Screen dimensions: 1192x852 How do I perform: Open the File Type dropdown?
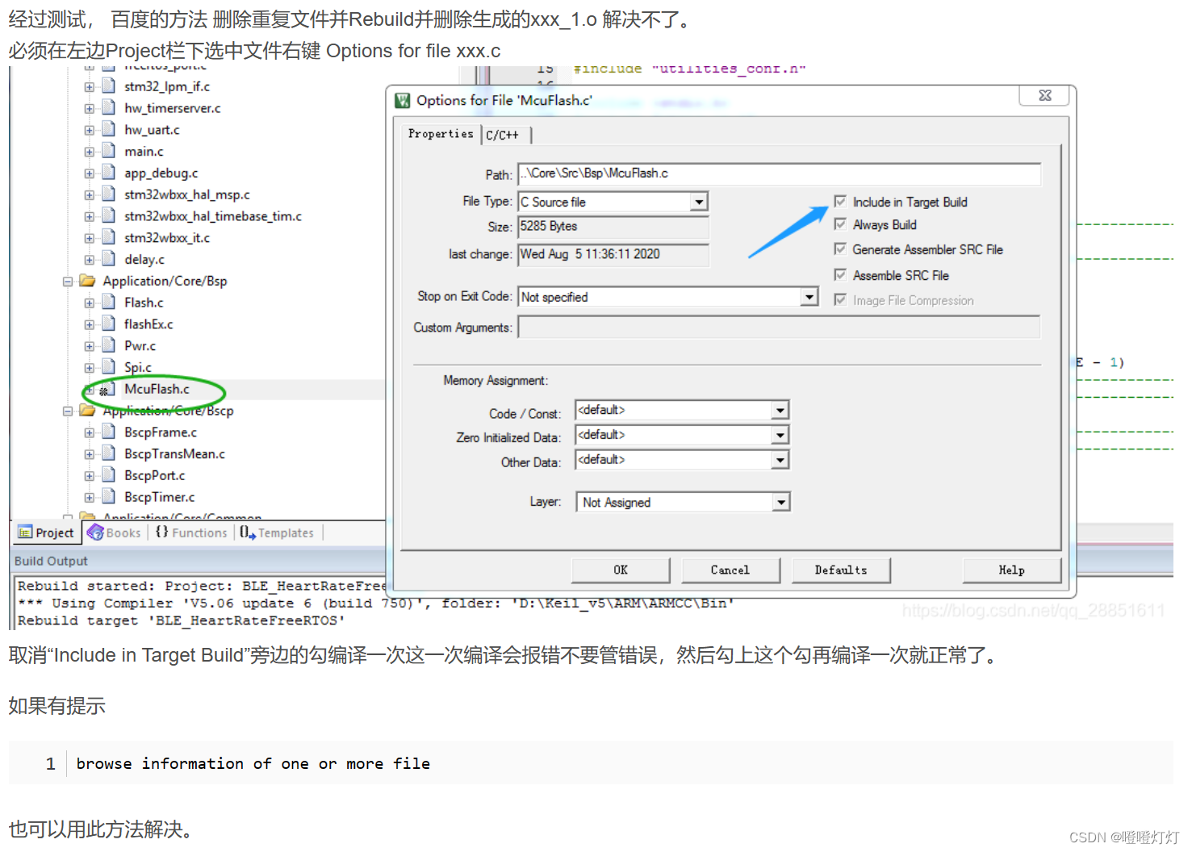699,202
